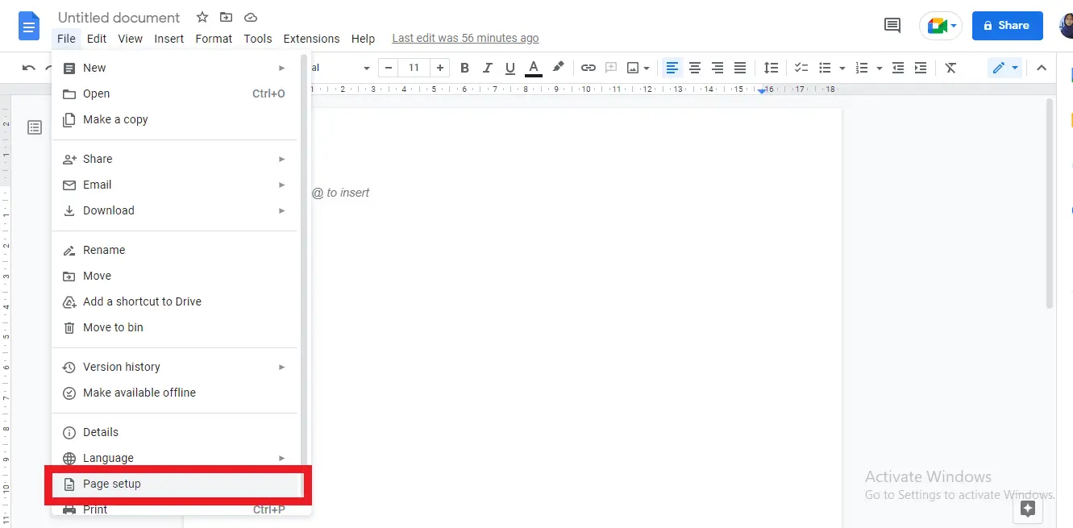Insert a link using the toolbar
Screen dimensions: 1073x528
(x=588, y=68)
